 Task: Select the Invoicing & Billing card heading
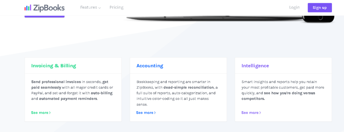tap(54, 66)
